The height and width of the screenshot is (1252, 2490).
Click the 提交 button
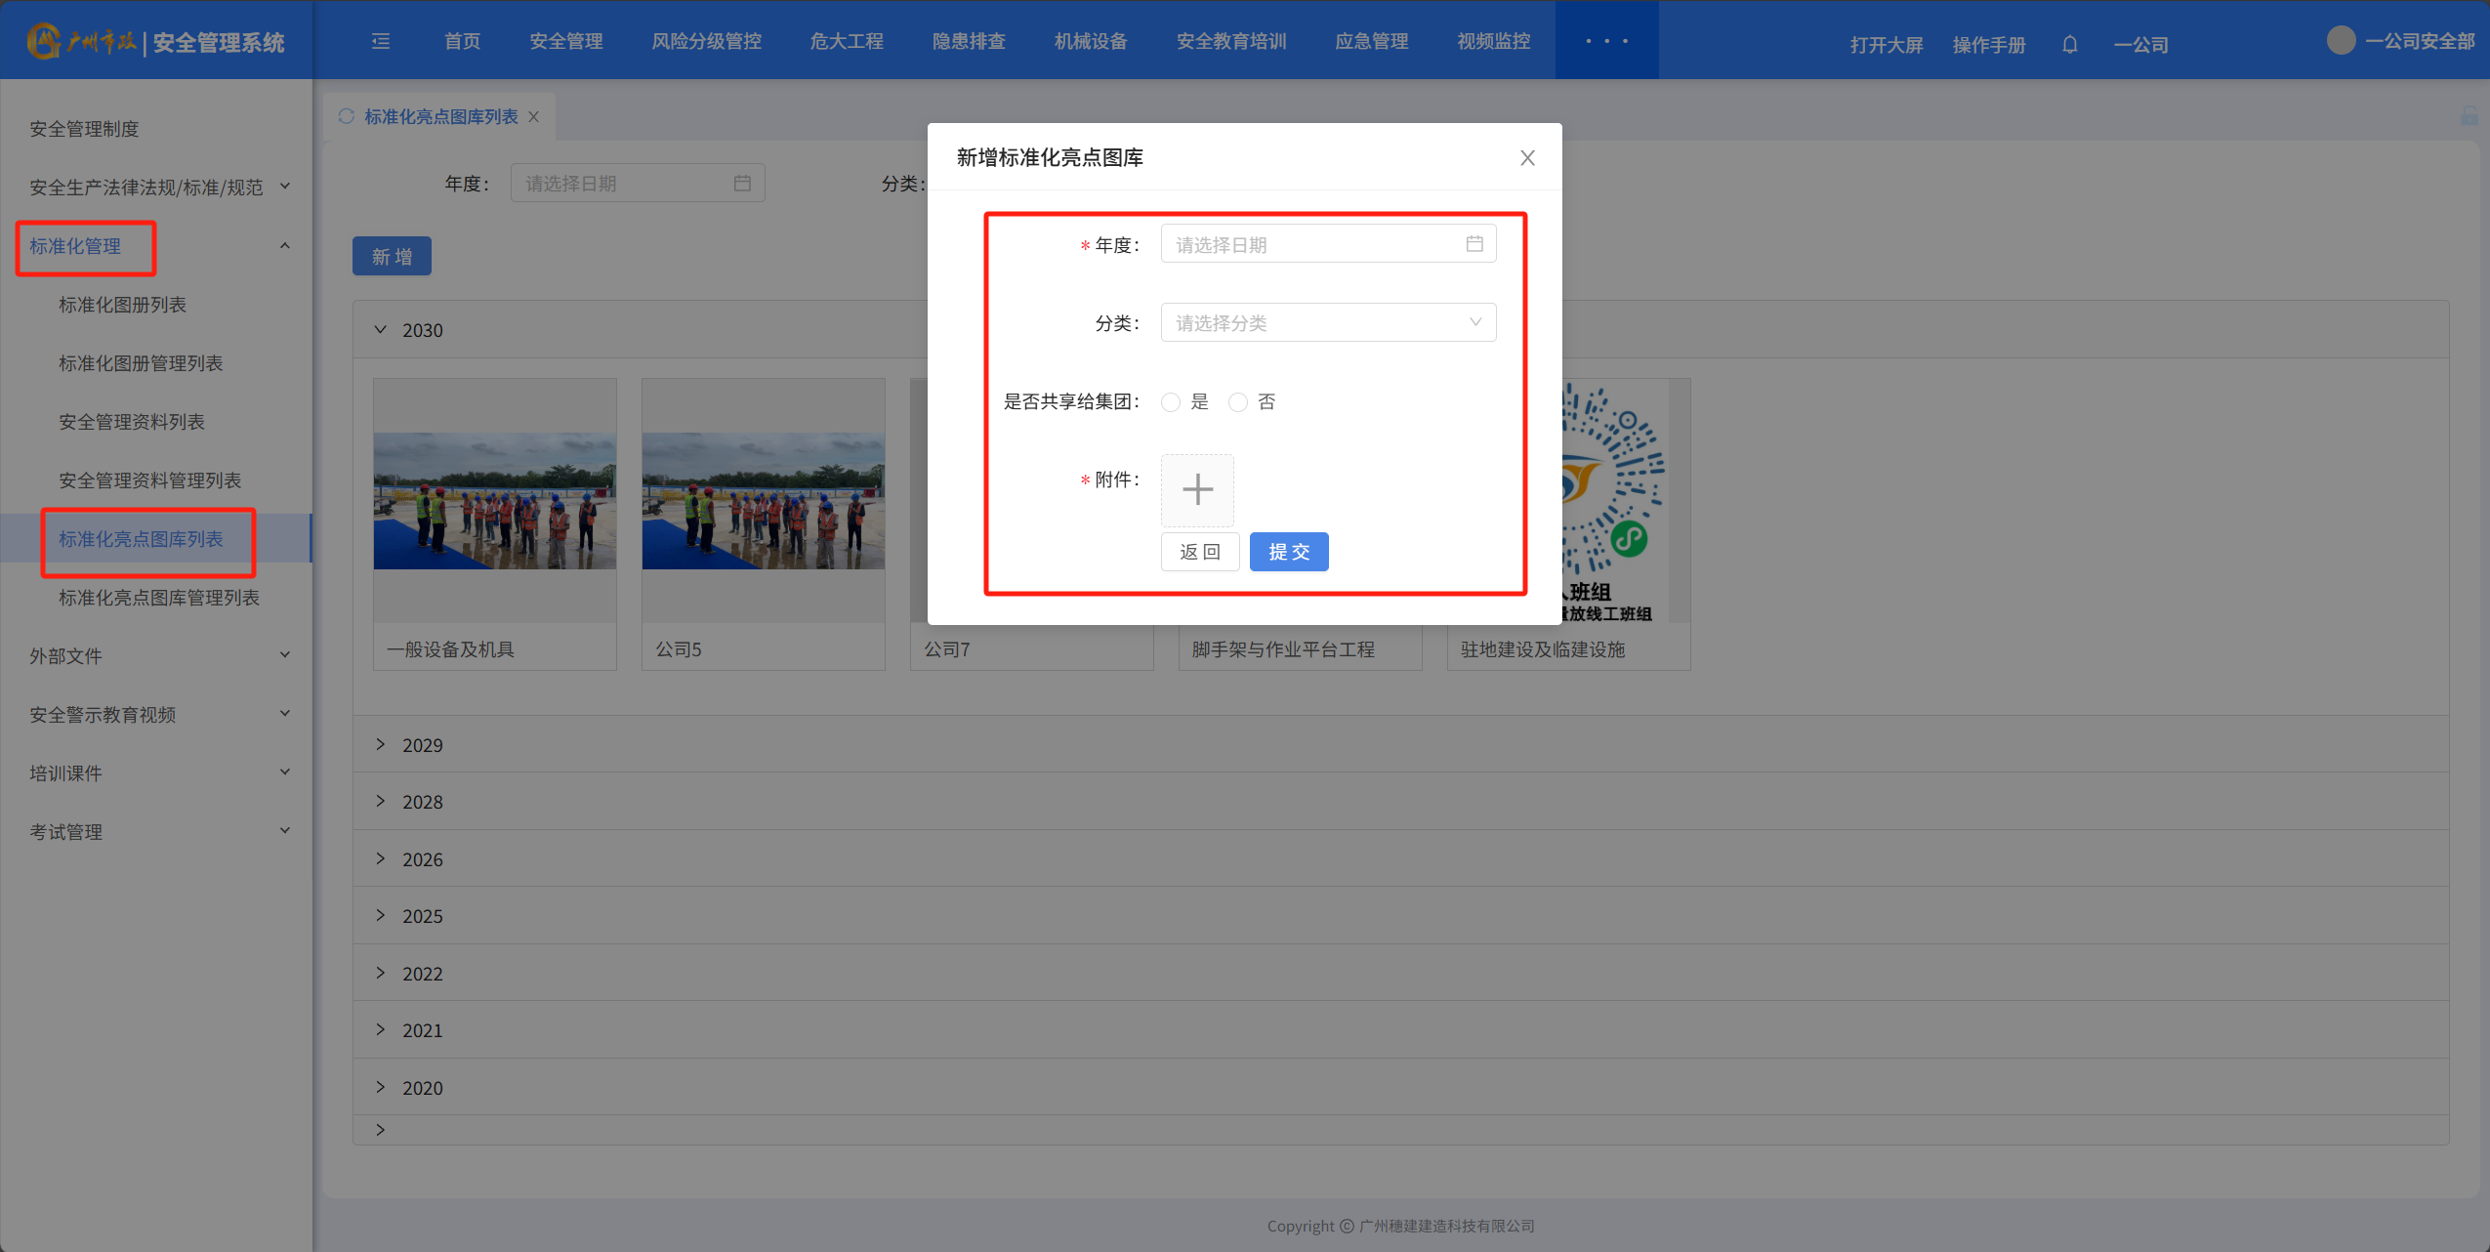(x=1288, y=552)
